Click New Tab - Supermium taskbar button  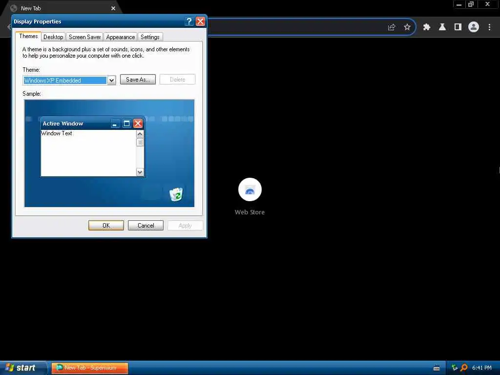(x=90, y=368)
